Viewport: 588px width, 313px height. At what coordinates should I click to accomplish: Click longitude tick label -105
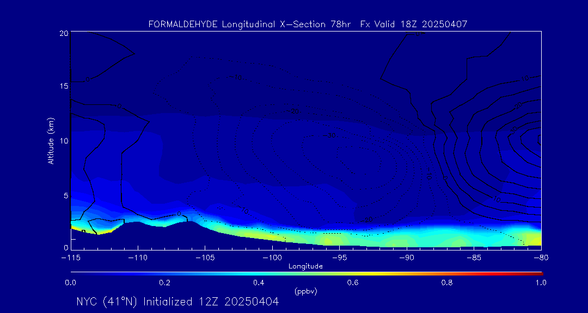(x=205, y=258)
